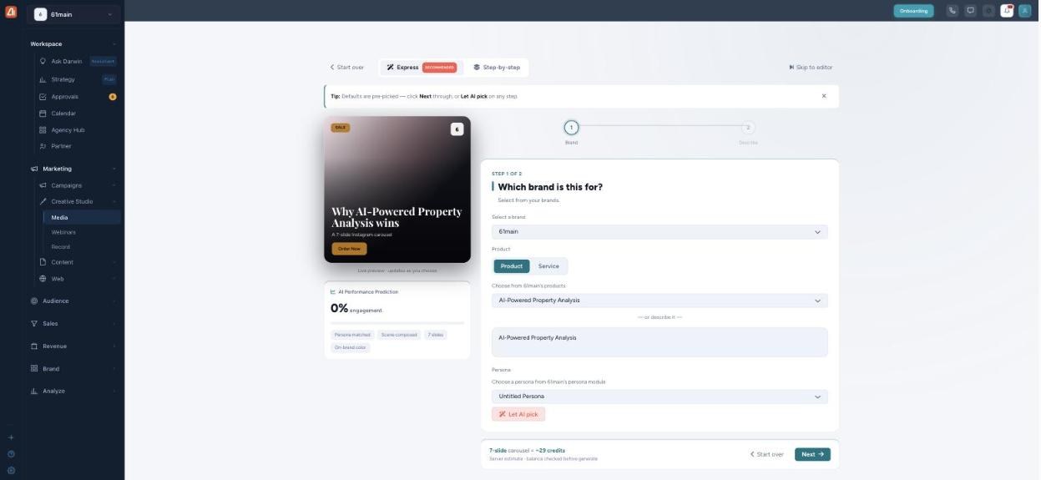
Task: Click the Audience target icon
Action: (x=34, y=301)
